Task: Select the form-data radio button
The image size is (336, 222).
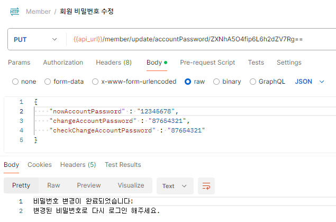Action: [x=48, y=82]
